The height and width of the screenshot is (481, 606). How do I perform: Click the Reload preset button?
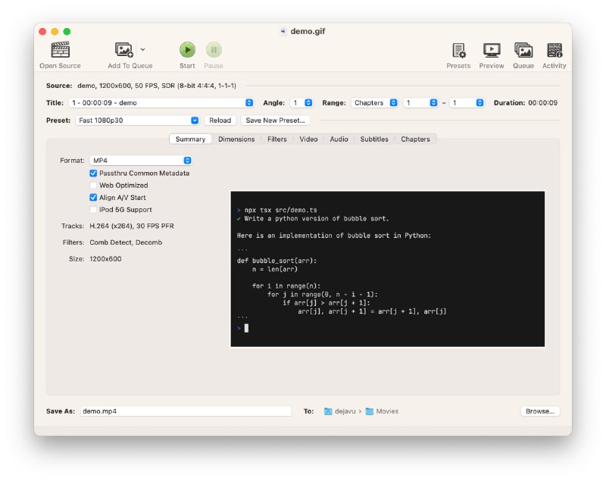220,120
